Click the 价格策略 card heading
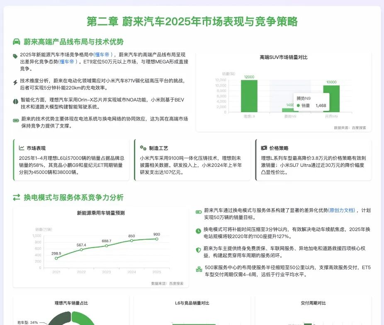 tap(279, 148)
